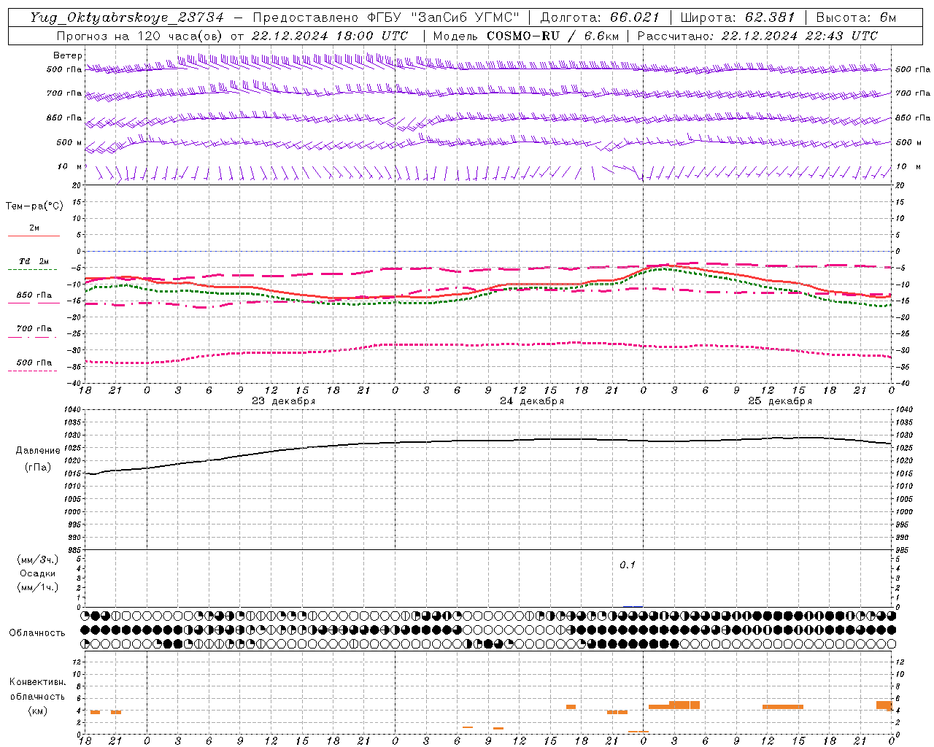Click the Широта: 62.381 header field
934x747 pixels.
[737, 18]
